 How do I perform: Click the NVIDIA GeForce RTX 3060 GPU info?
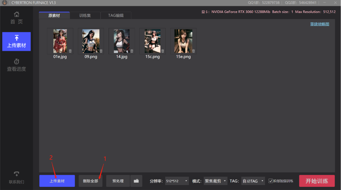pyautogui.click(x=236, y=12)
